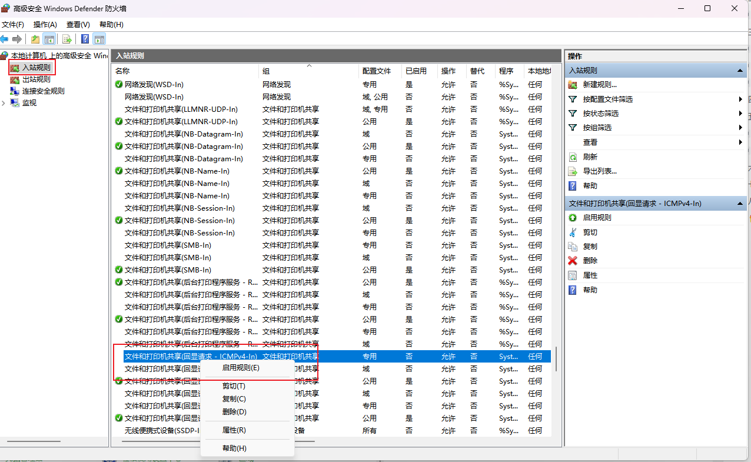751x462 pixels.
Task: Click the 帮助 icon under the 入站规则 actions section
Action: click(x=573, y=186)
